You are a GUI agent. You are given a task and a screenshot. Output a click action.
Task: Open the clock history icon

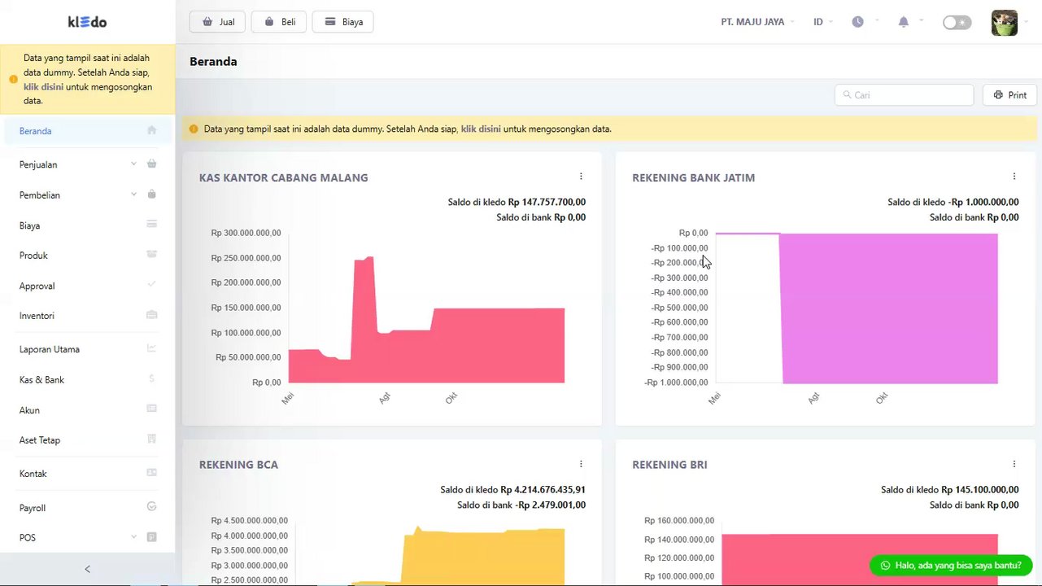point(857,22)
